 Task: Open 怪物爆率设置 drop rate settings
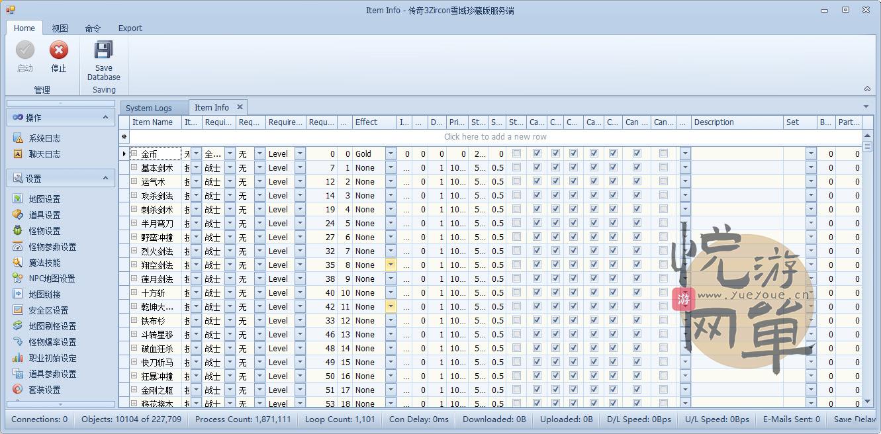(x=52, y=342)
